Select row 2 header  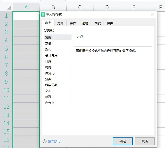(x=6, y=24)
